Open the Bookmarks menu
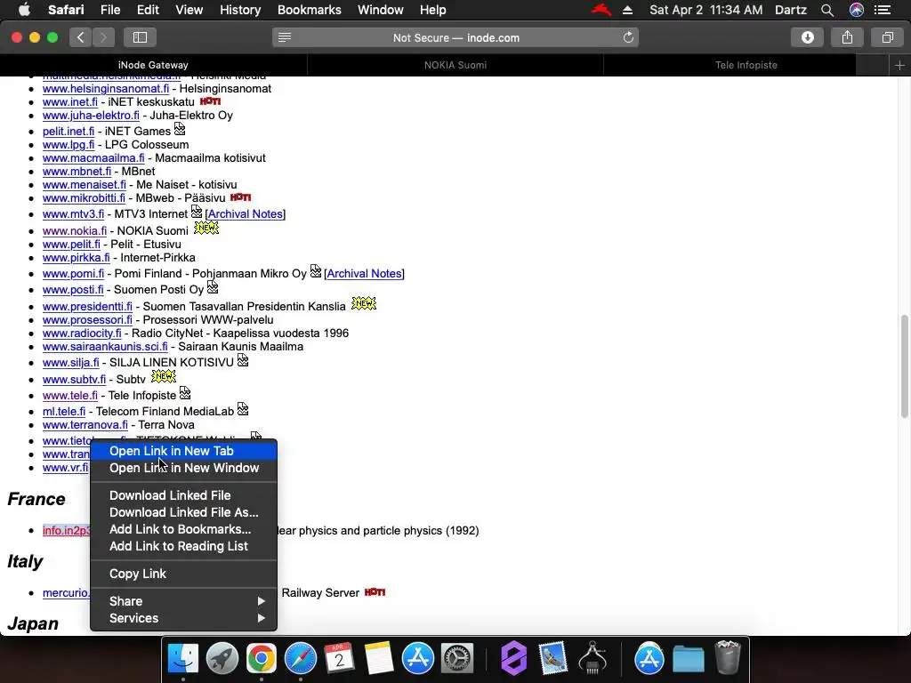 pyautogui.click(x=309, y=10)
